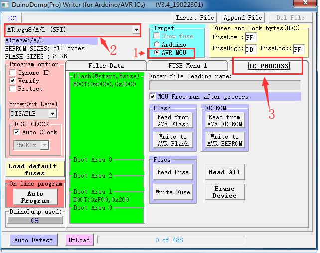Toggle MCU Free run after process

point(152,96)
